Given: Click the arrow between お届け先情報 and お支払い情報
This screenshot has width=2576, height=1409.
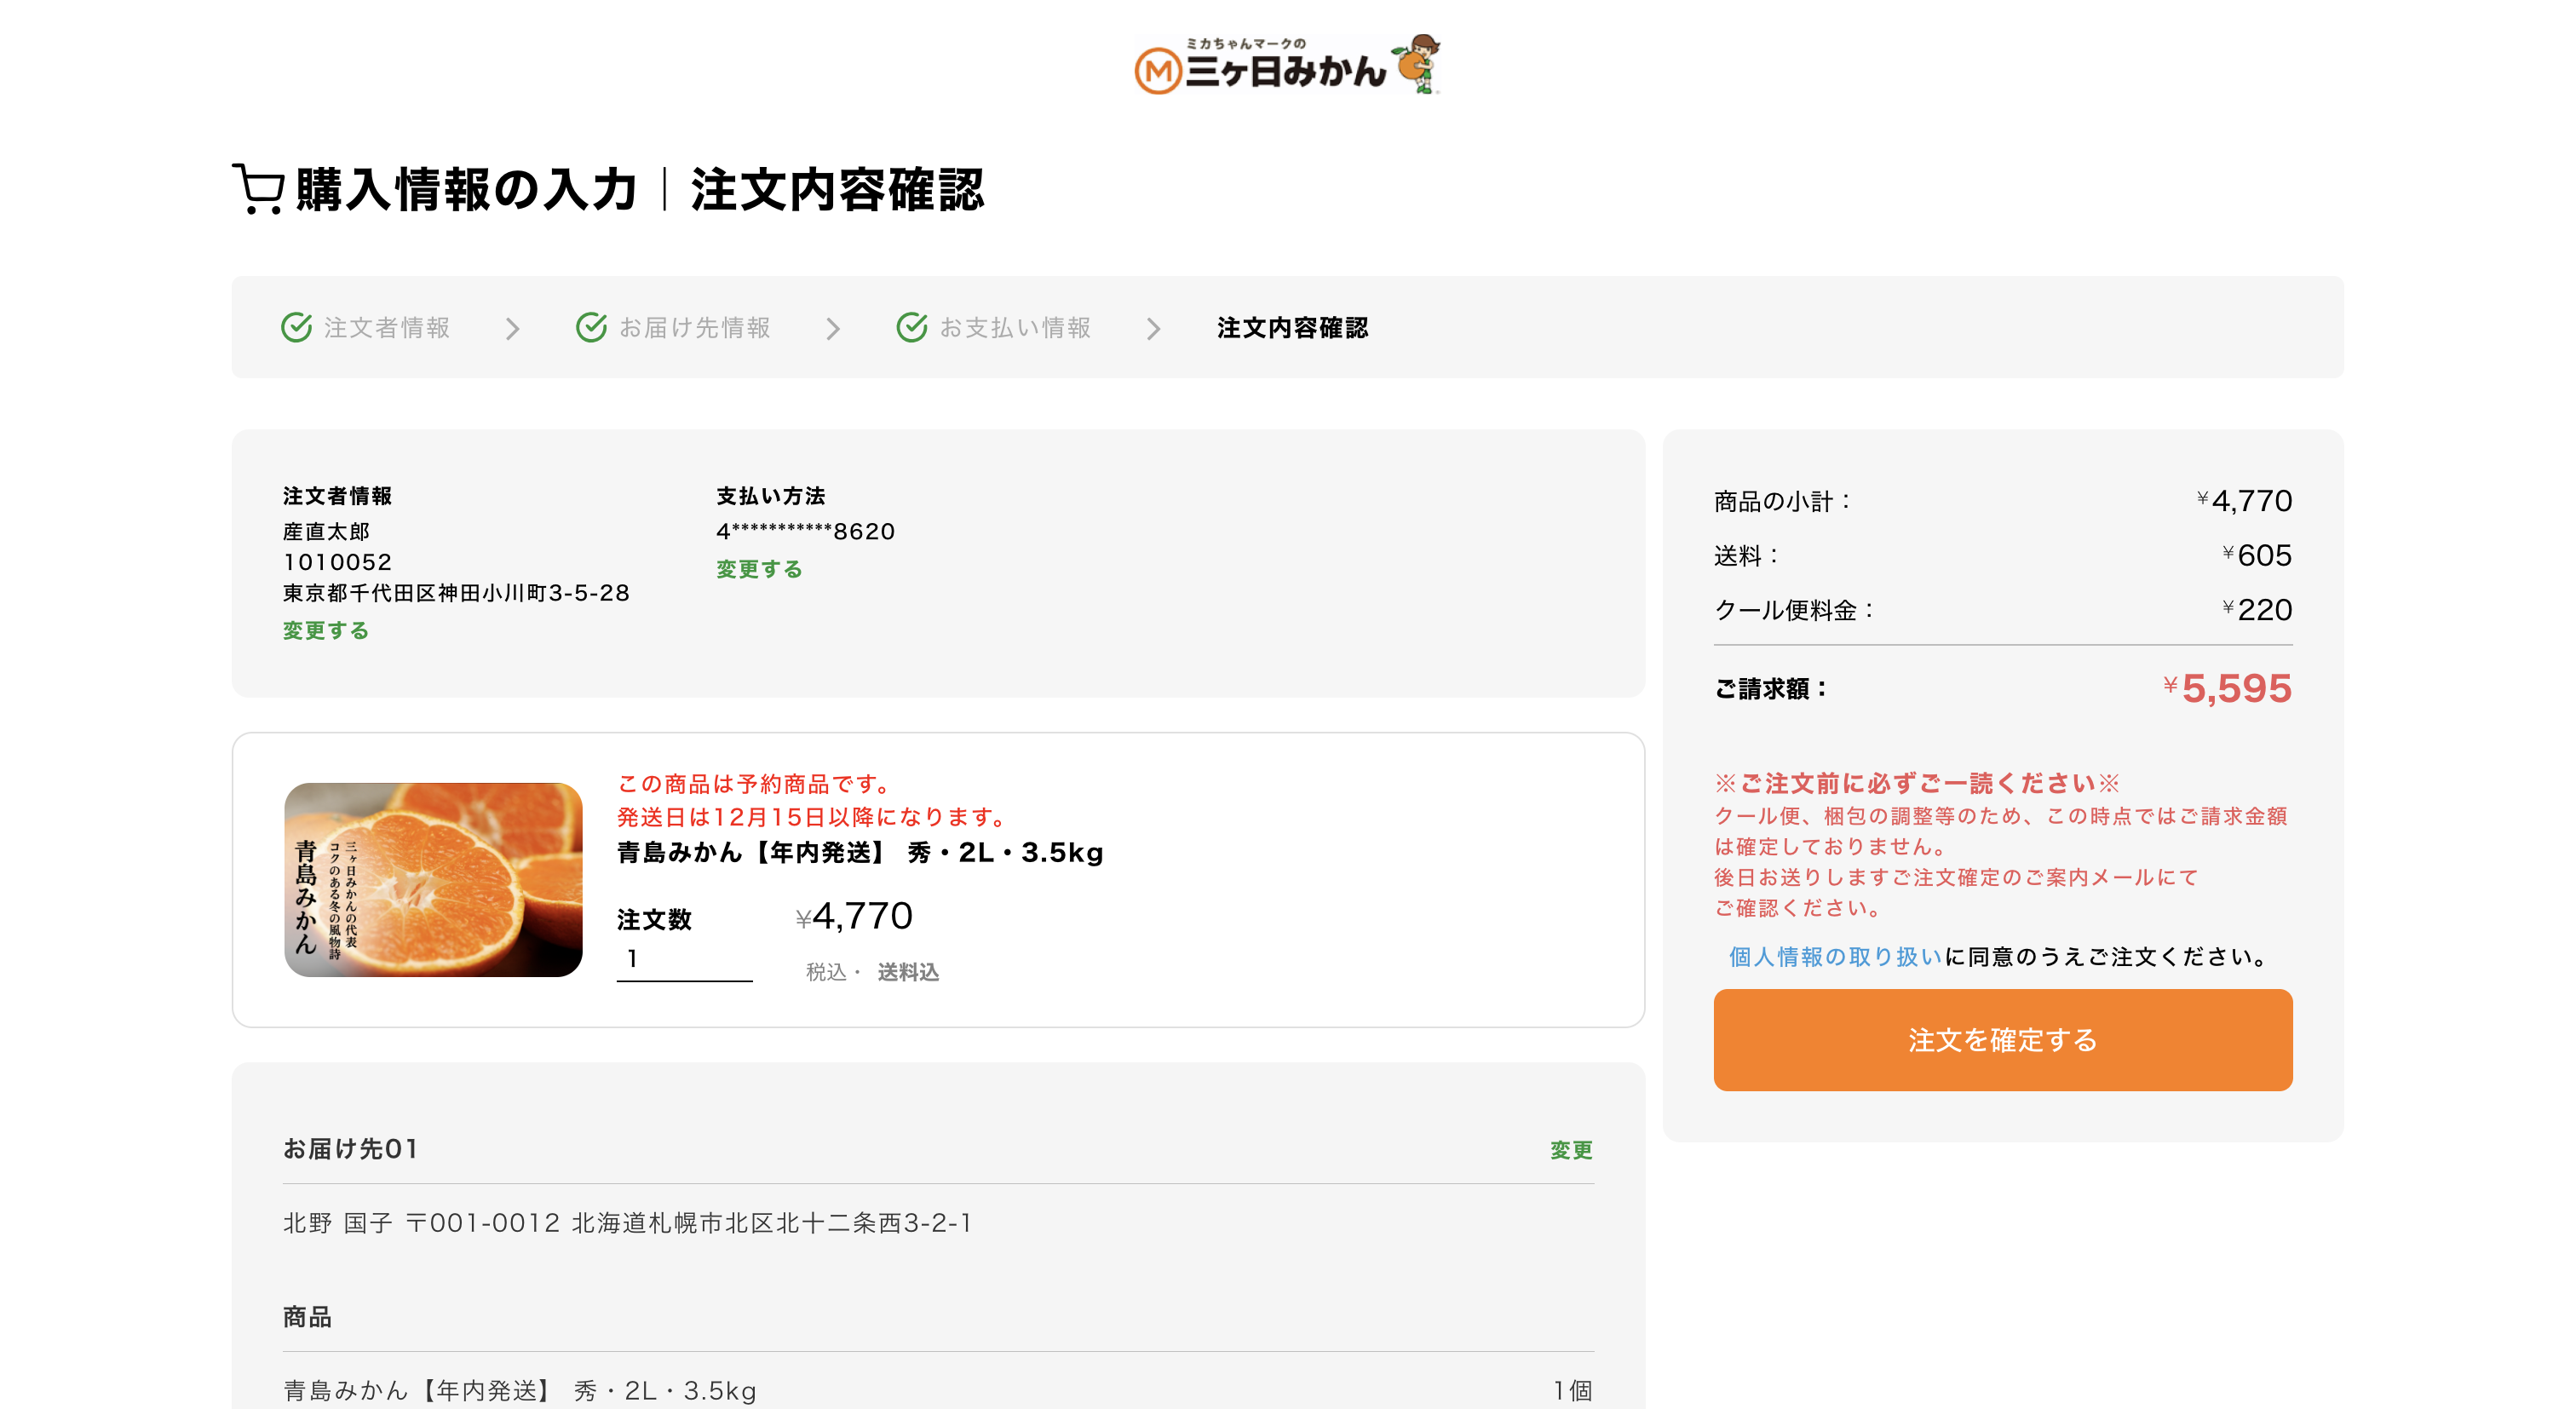Looking at the screenshot, I should pyautogui.click(x=833, y=328).
